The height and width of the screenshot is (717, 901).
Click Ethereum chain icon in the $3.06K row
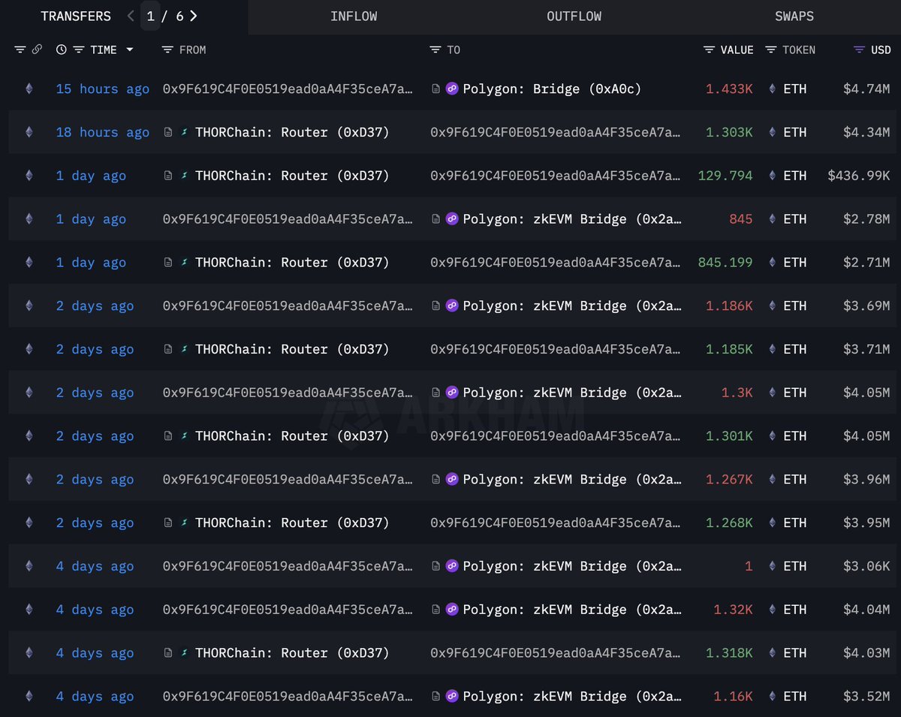coord(29,566)
